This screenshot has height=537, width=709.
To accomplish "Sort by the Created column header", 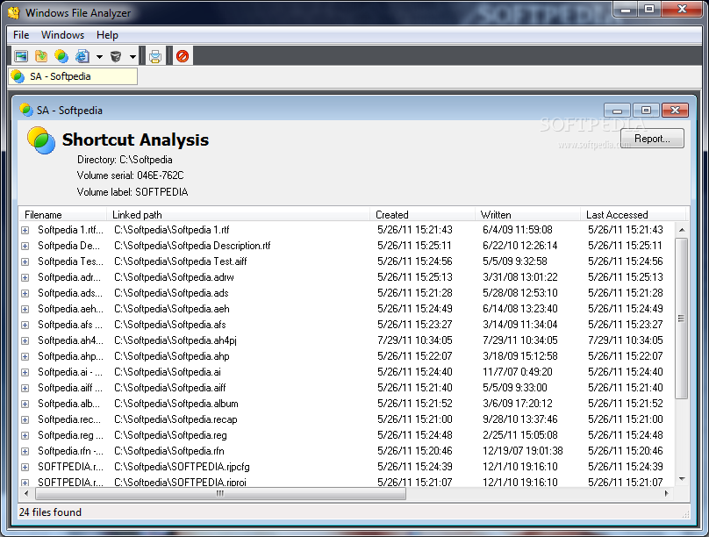I will click(x=422, y=215).
